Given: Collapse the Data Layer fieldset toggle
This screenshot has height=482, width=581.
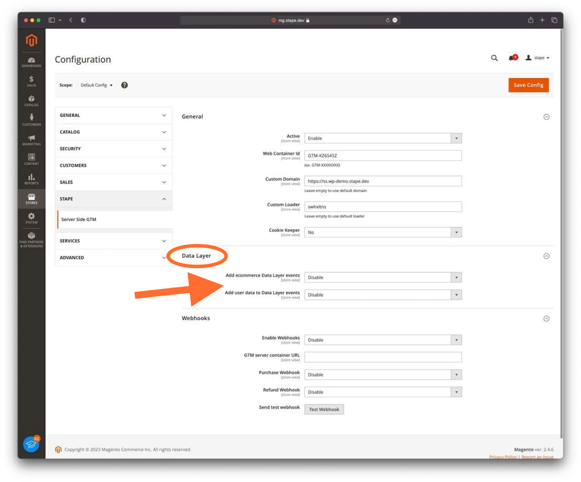Looking at the screenshot, I should 546,256.
